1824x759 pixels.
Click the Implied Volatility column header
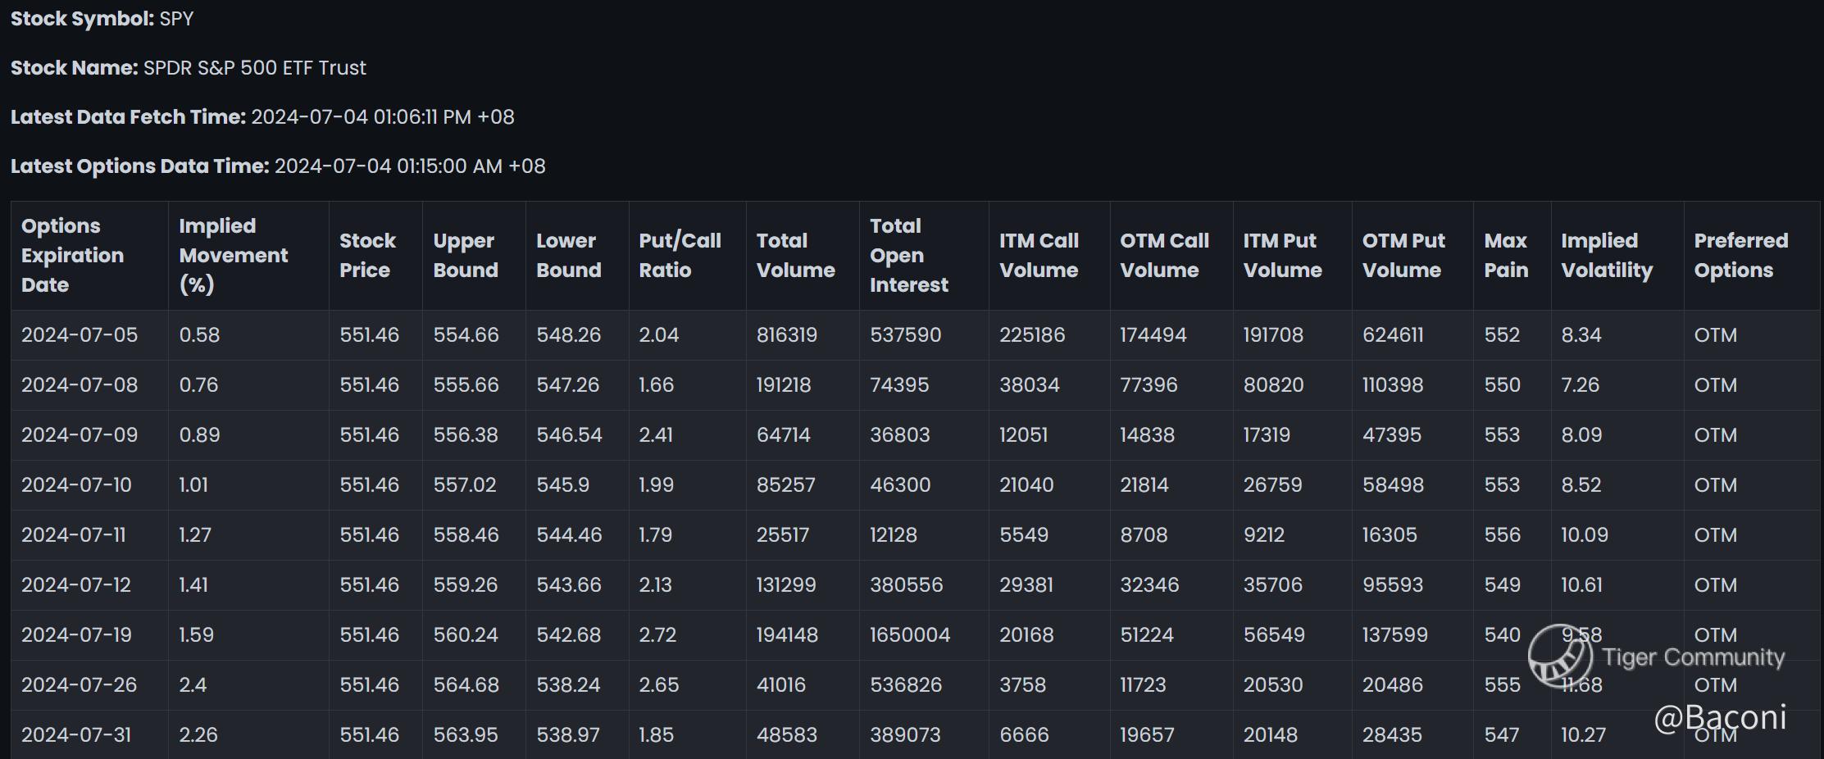coord(1607,255)
